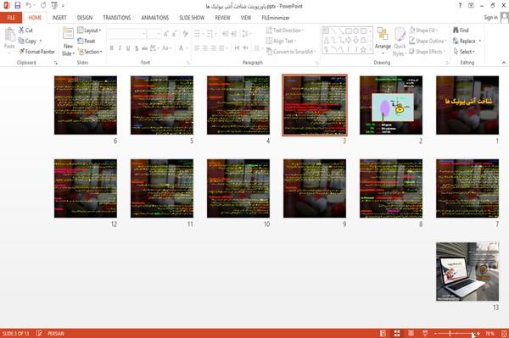
Task: Toggle Slide Sorter view button
Action: 397,333
